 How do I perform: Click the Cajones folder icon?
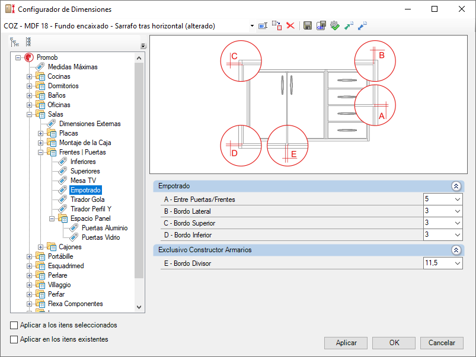(52, 247)
